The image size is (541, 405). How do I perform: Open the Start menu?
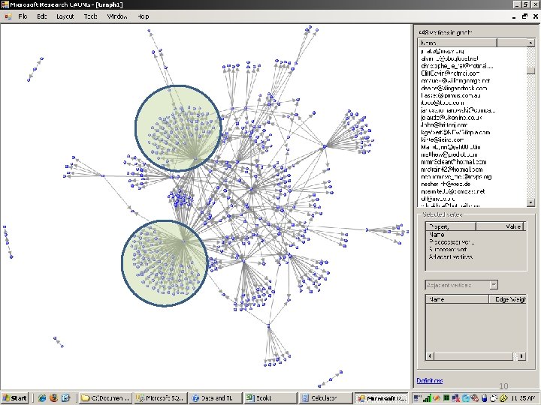click(14, 398)
